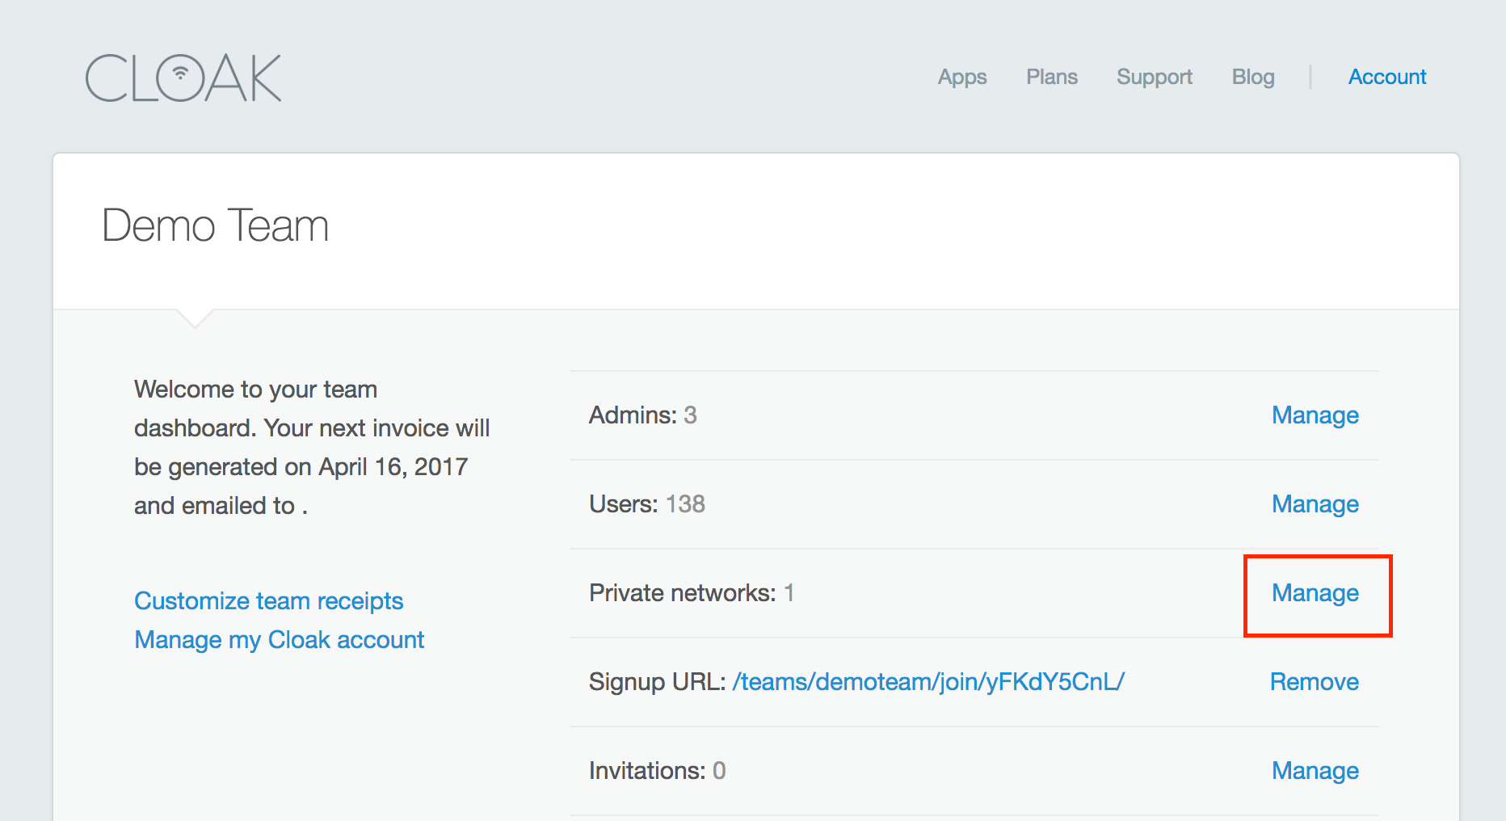Manage the team Admins
The height and width of the screenshot is (821, 1506).
[1315, 415]
